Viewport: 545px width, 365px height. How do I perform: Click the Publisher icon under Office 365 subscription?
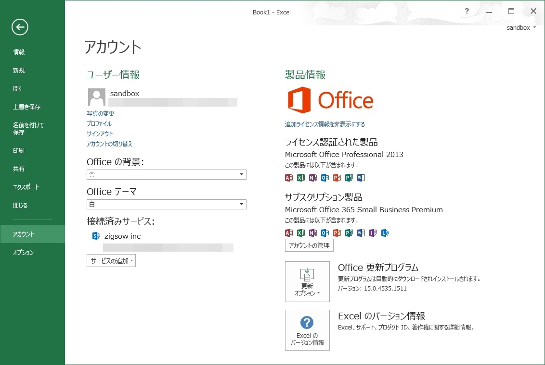349,233
